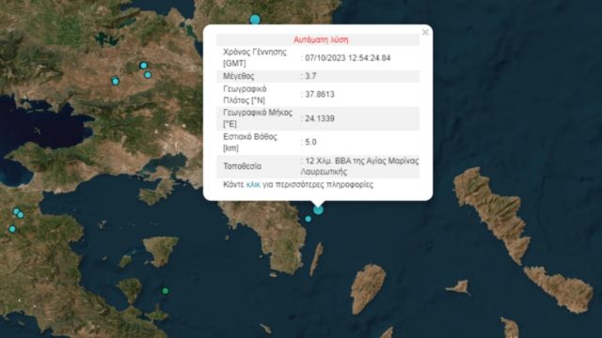The image size is (602, 338).
Task: Select the latitude value 37.8613
Action: point(320,94)
